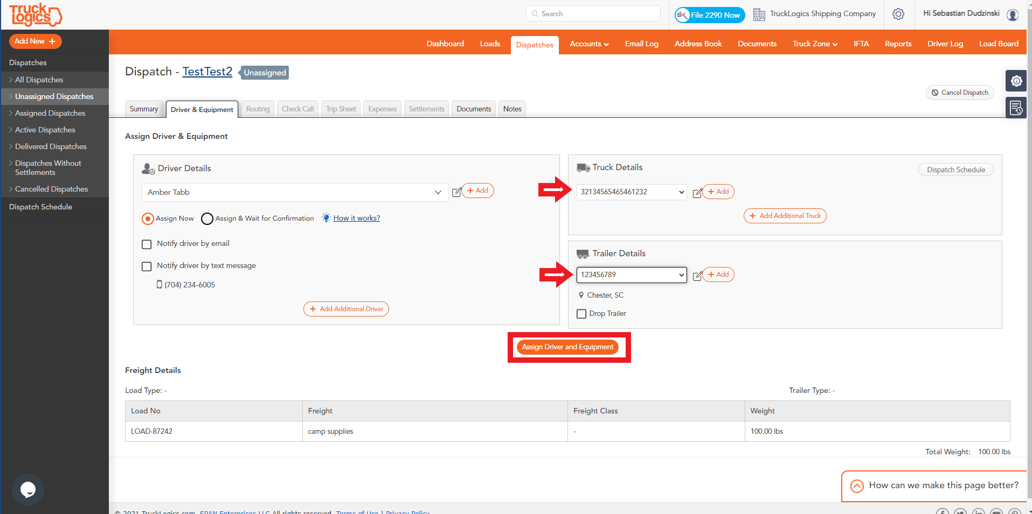Check the Drop Trailer box
Image resolution: width=1032 pixels, height=514 pixels.
[x=581, y=314]
